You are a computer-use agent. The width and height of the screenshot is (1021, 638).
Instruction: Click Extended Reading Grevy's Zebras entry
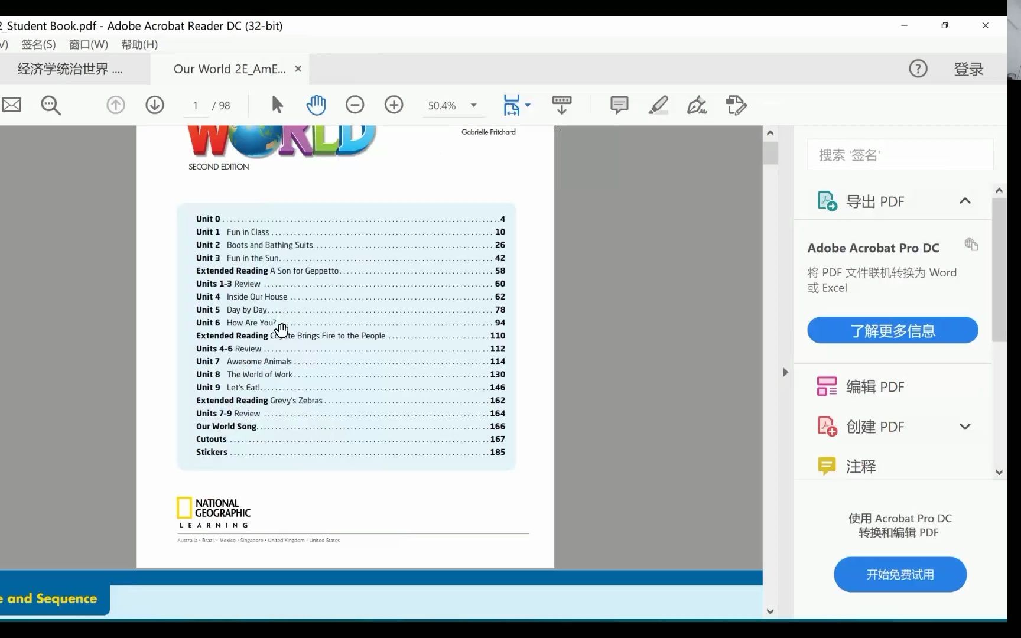350,401
